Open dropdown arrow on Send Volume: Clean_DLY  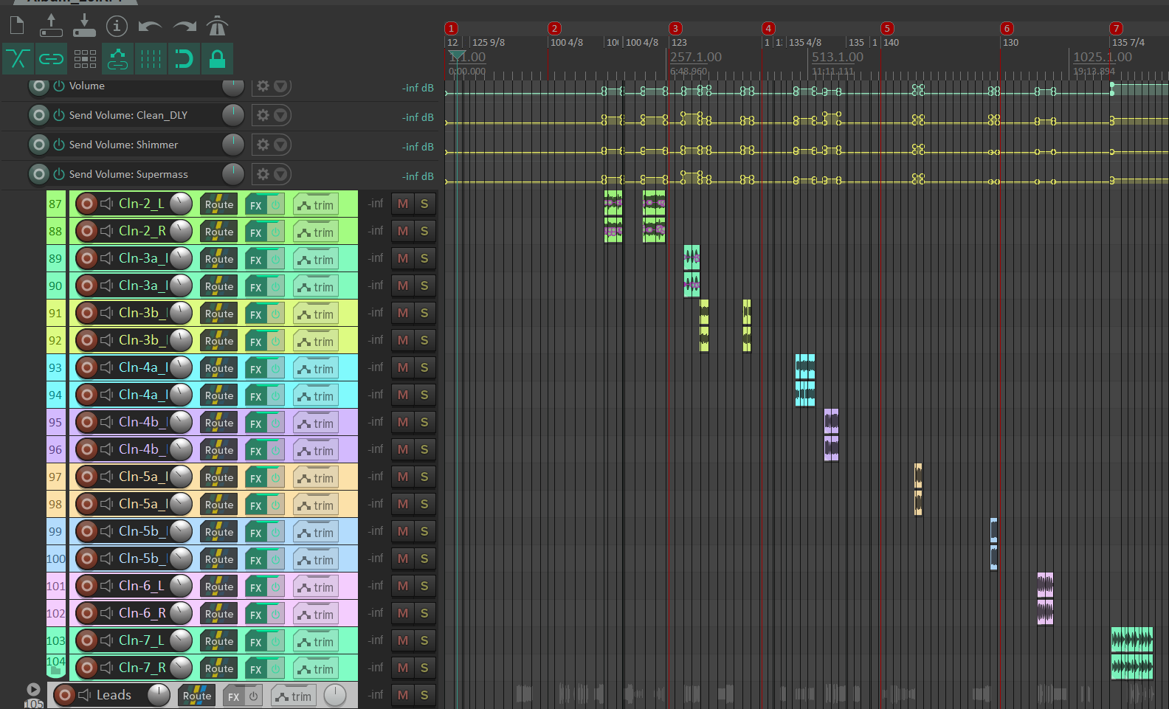pos(280,115)
